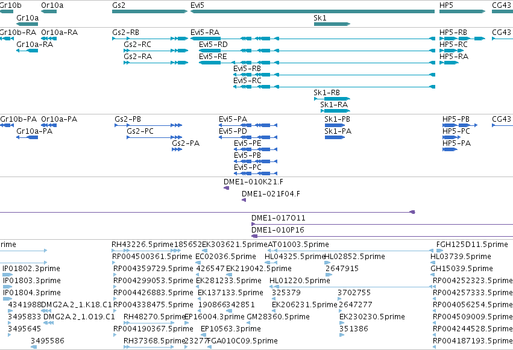Click the RP004187193.5prime EST
The width and height of the screenshot is (513, 350).
click(434, 347)
